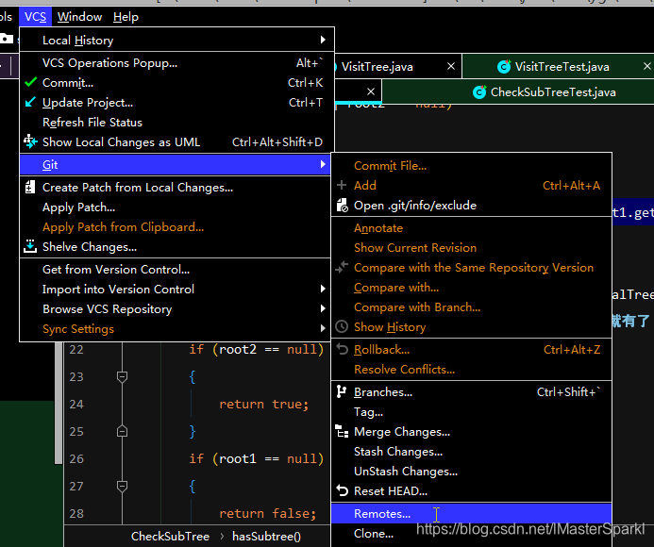Choose Refresh File Status

176,123
